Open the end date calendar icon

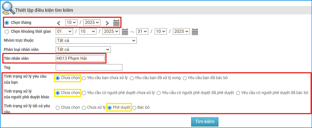[x=195, y=32]
